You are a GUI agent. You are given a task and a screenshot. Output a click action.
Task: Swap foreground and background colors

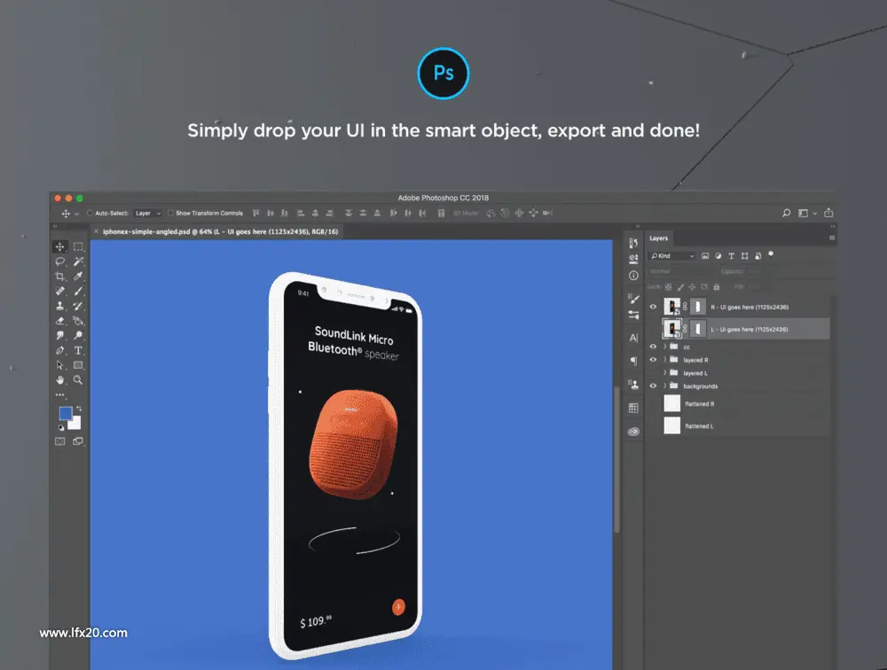[79, 409]
